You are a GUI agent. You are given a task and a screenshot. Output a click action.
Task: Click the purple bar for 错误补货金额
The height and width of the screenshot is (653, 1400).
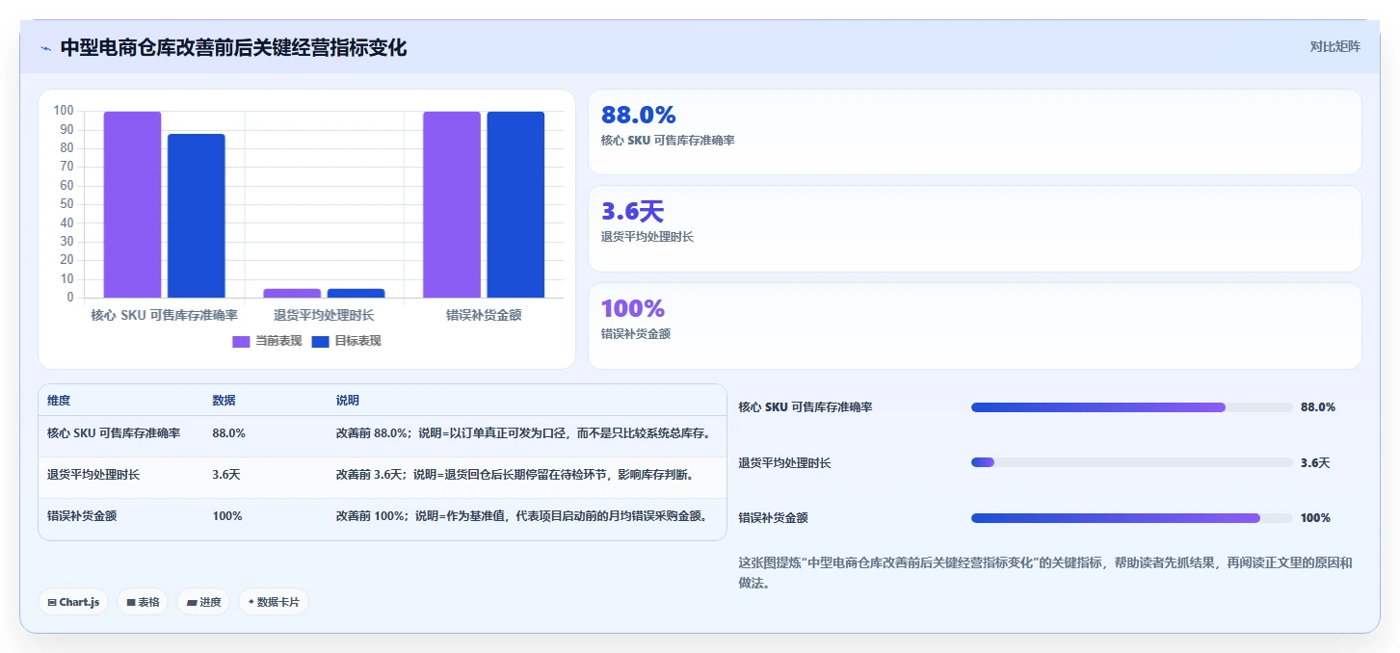(x=452, y=204)
